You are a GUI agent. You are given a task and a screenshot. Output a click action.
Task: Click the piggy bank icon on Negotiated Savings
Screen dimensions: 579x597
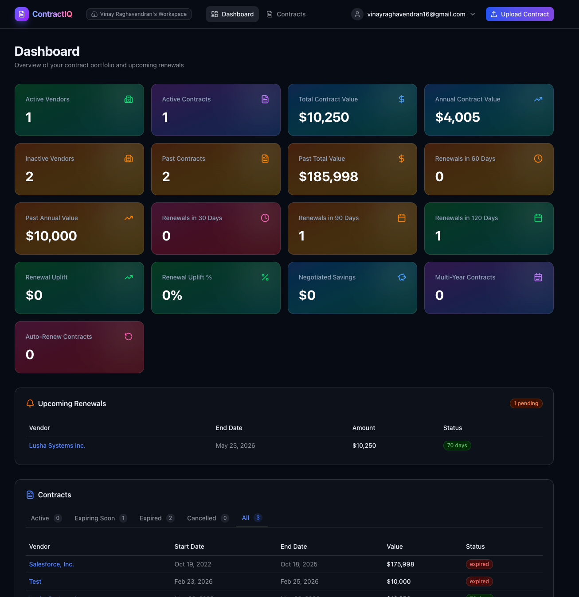pos(402,277)
